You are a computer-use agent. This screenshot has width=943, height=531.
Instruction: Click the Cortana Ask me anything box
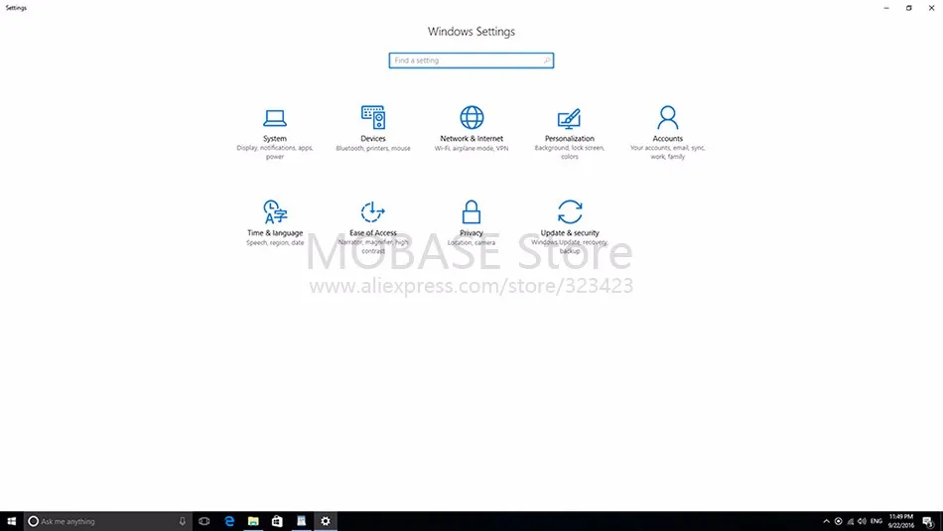tap(107, 521)
